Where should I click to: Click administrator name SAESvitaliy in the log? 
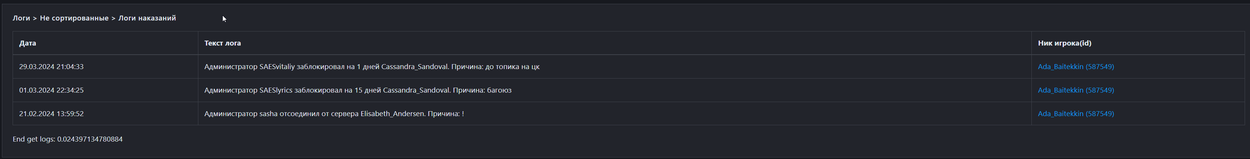tap(277, 67)
